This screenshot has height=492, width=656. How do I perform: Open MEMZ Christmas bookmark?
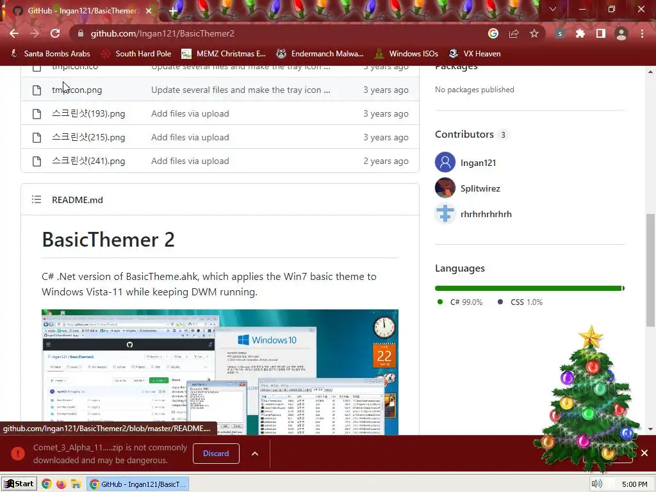(x=224, y=54)
